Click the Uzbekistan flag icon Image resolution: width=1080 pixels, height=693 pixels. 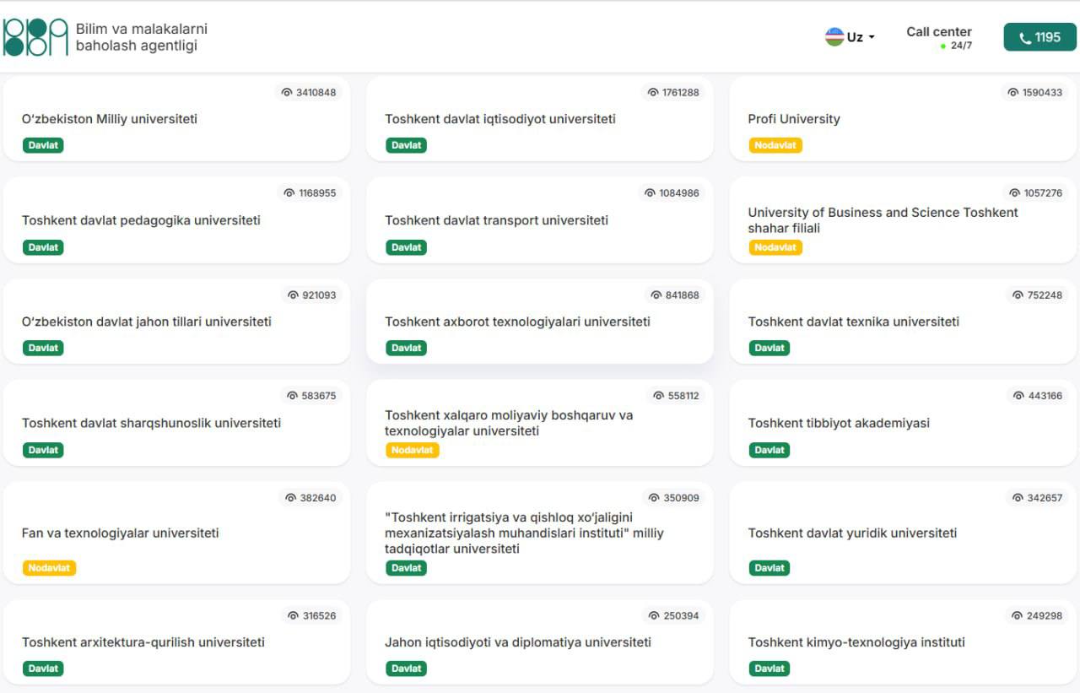834,37
